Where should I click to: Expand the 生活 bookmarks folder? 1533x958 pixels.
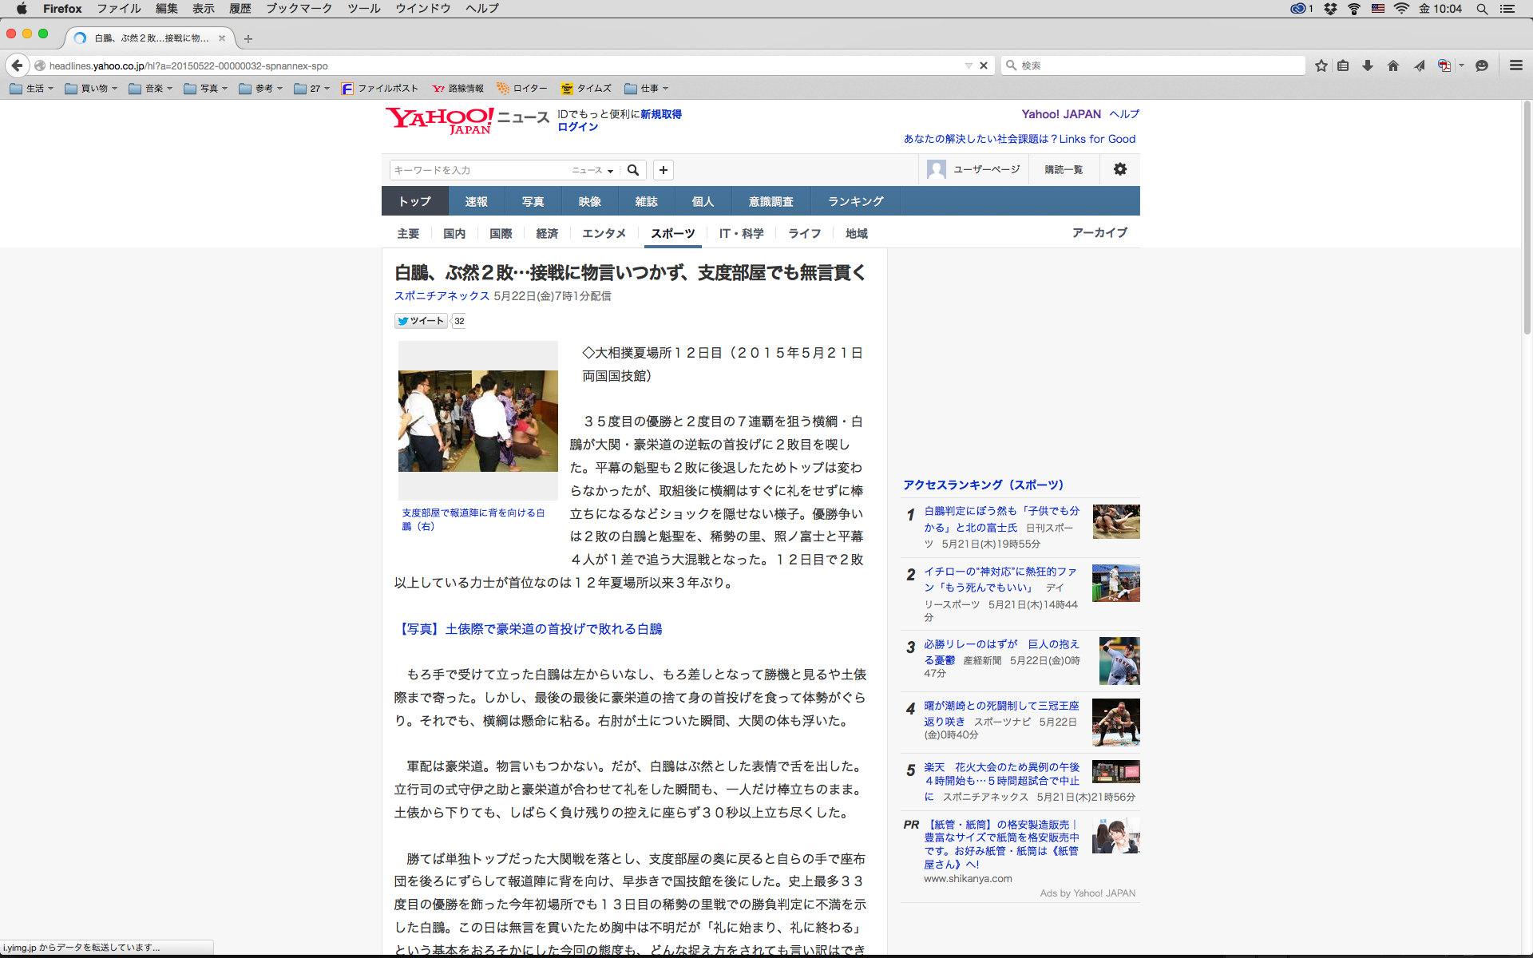tap(32, 89)
